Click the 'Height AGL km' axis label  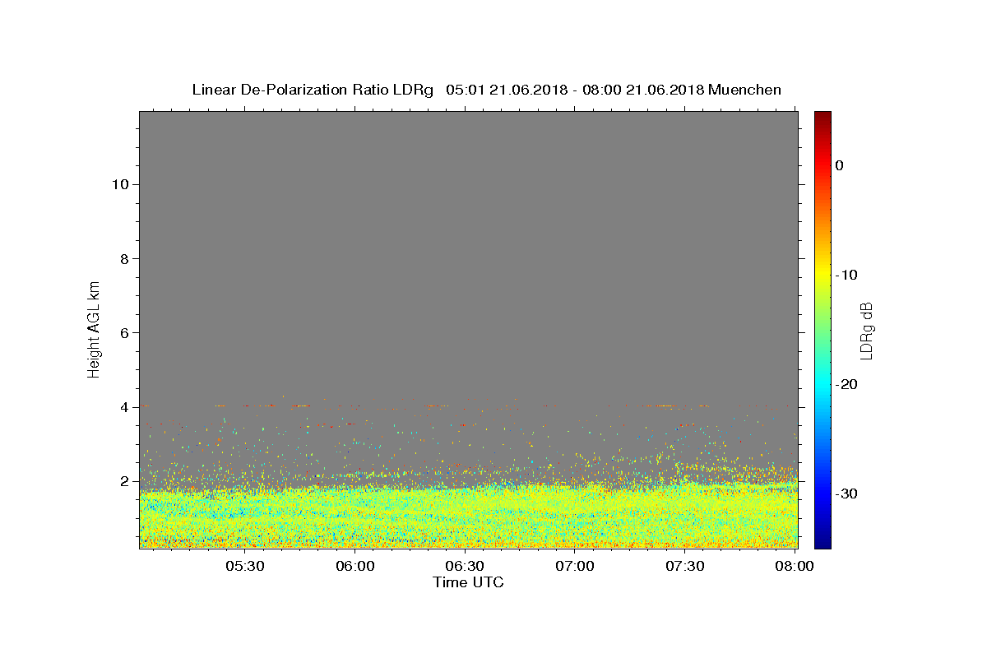click(94, 328)
